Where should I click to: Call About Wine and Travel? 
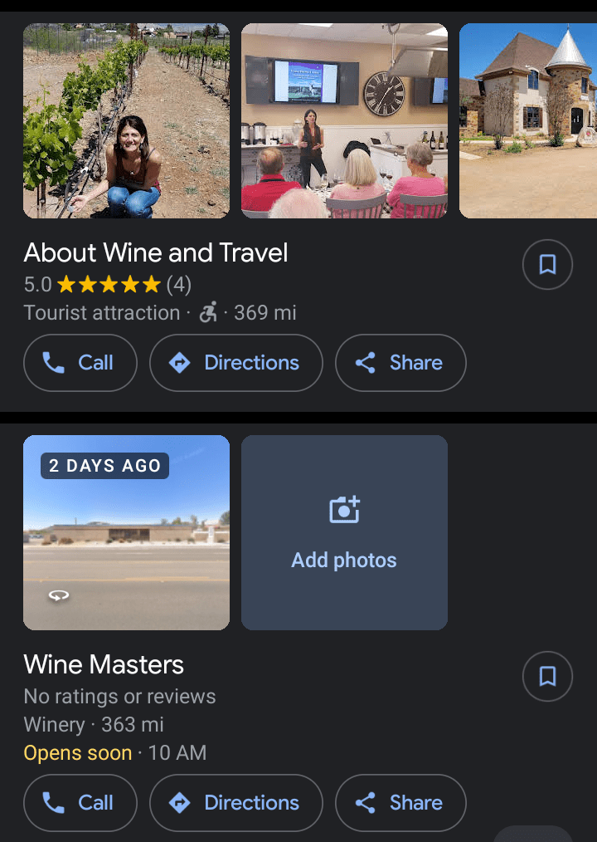click(80, 363)
